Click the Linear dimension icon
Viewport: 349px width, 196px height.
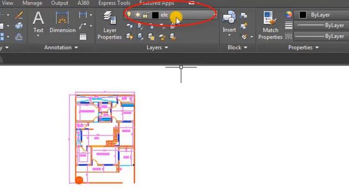tap(82, 15)
